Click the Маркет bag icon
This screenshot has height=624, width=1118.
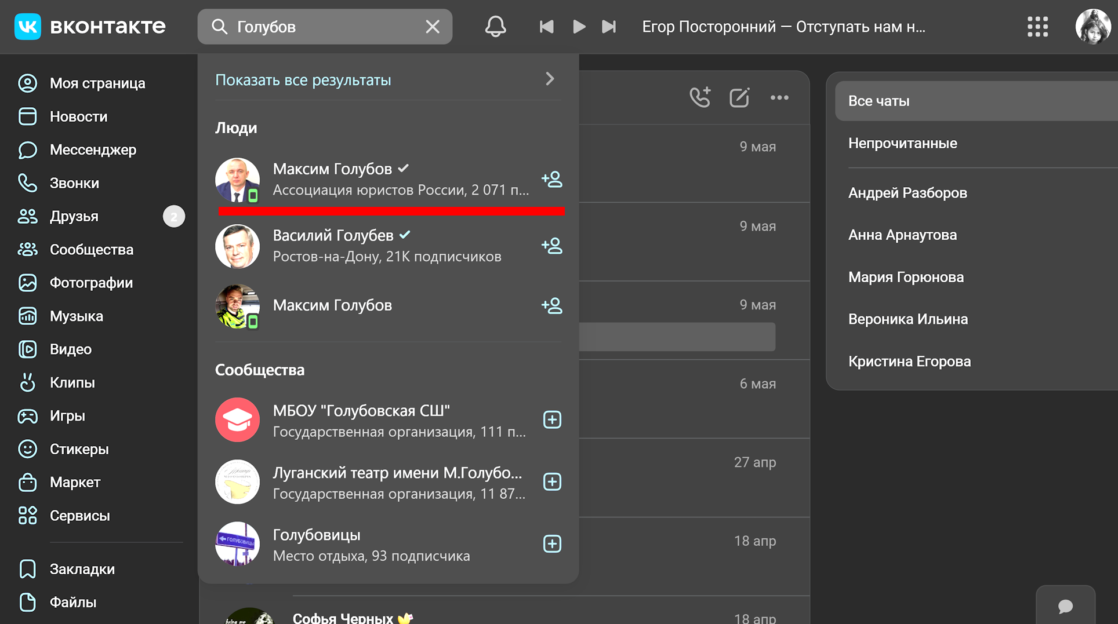tap(27, 482)
